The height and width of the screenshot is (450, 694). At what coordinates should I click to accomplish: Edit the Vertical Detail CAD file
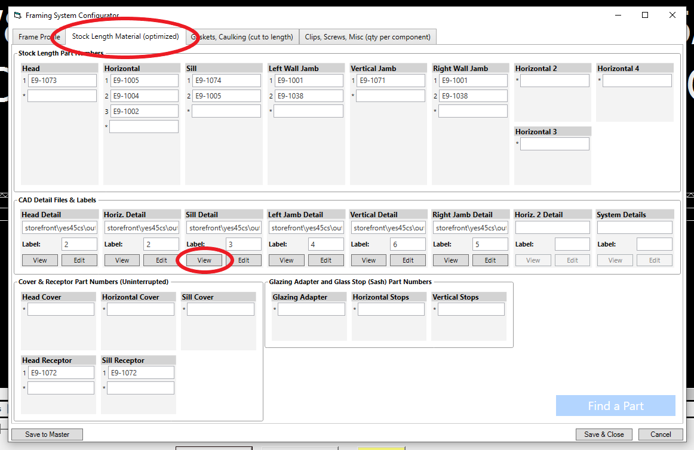(408, 260)
